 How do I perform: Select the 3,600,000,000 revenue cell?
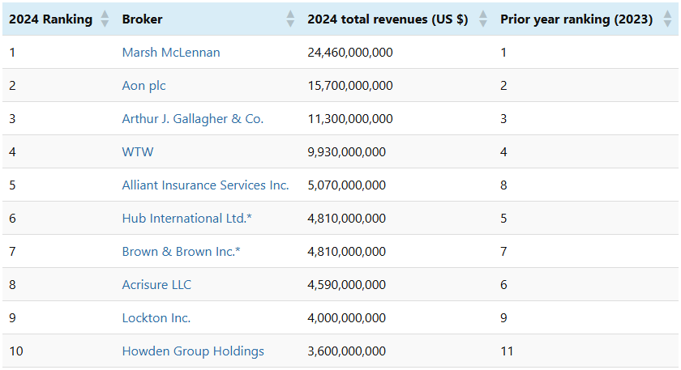click(347, 351)
